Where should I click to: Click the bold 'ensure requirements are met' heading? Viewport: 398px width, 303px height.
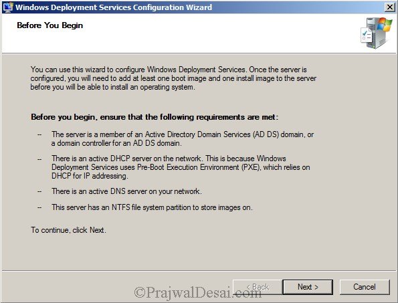pos(155,117)
